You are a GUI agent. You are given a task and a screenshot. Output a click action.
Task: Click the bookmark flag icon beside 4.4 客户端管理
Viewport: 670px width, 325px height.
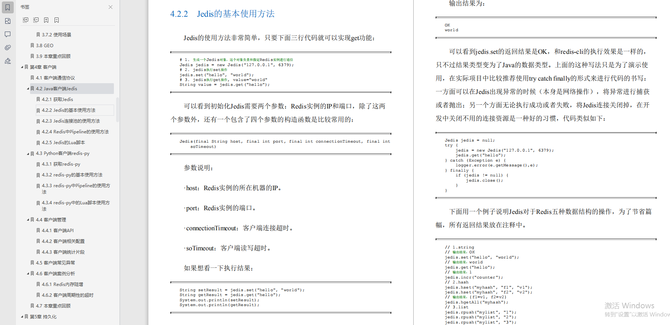32,220
